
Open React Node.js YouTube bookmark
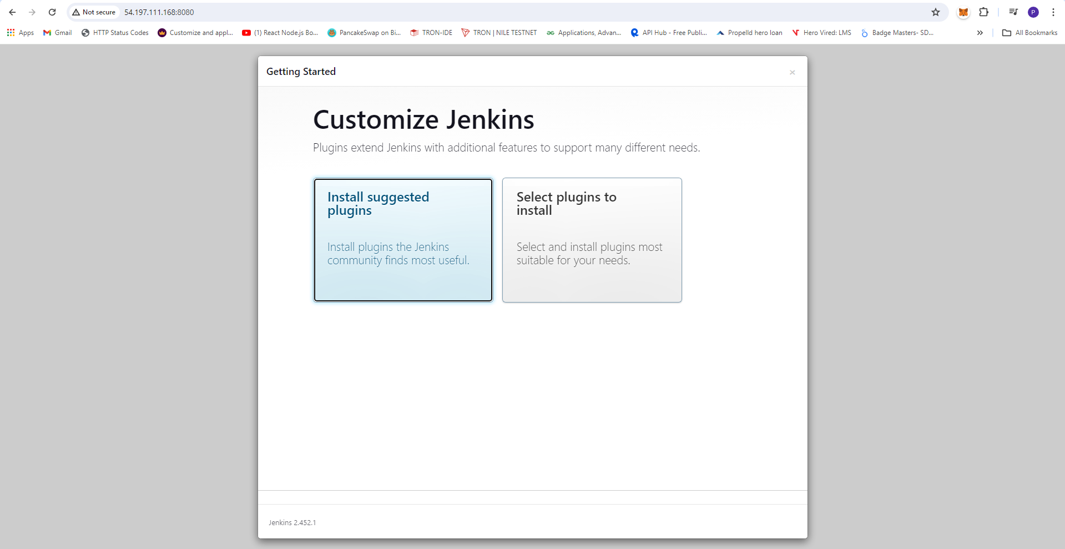point(280,33)
